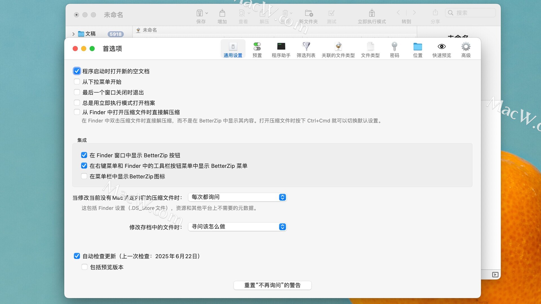Click 查看 icon in main toolbar
Screen dimensions: 541x304
pos(242,13)
